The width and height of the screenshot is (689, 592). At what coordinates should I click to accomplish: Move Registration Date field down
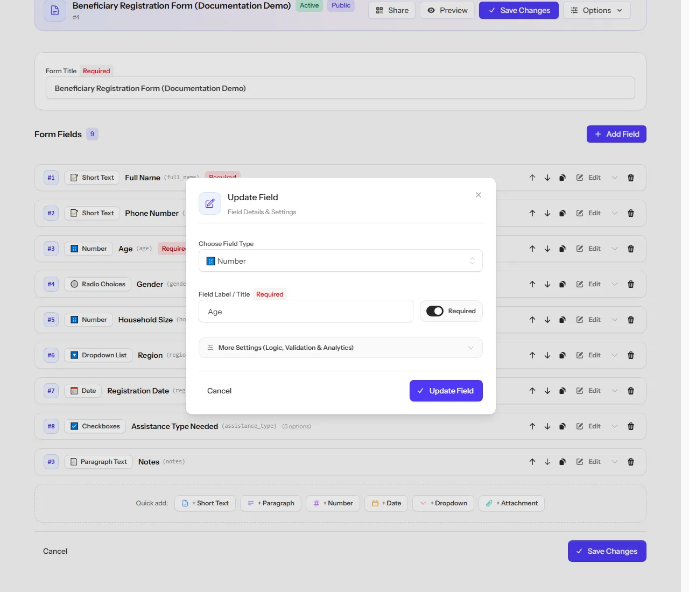pyautogui.click(x=547, y=391)
